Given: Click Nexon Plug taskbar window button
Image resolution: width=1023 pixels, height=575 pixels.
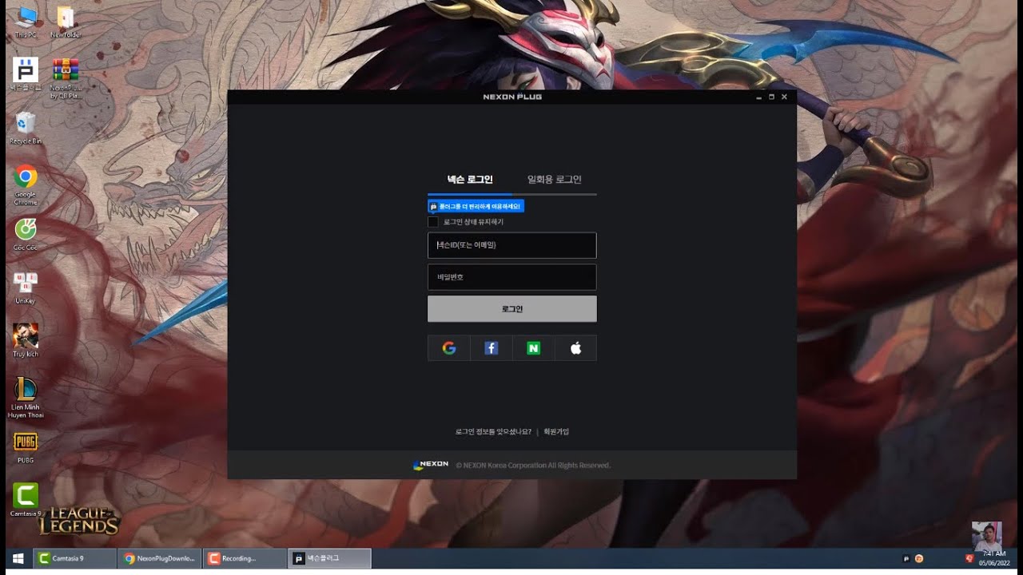Looking at the screenshot, I should 329,558.
